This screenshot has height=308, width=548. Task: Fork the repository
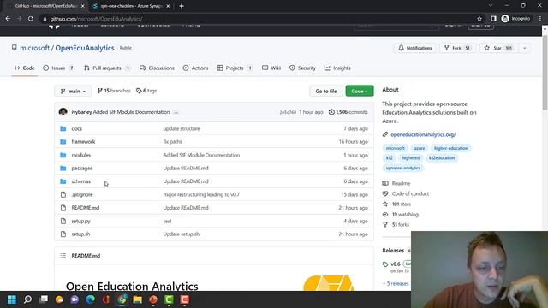[457, 48]
